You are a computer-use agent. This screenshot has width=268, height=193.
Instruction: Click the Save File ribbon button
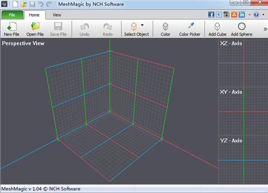(x=58, y=29)
